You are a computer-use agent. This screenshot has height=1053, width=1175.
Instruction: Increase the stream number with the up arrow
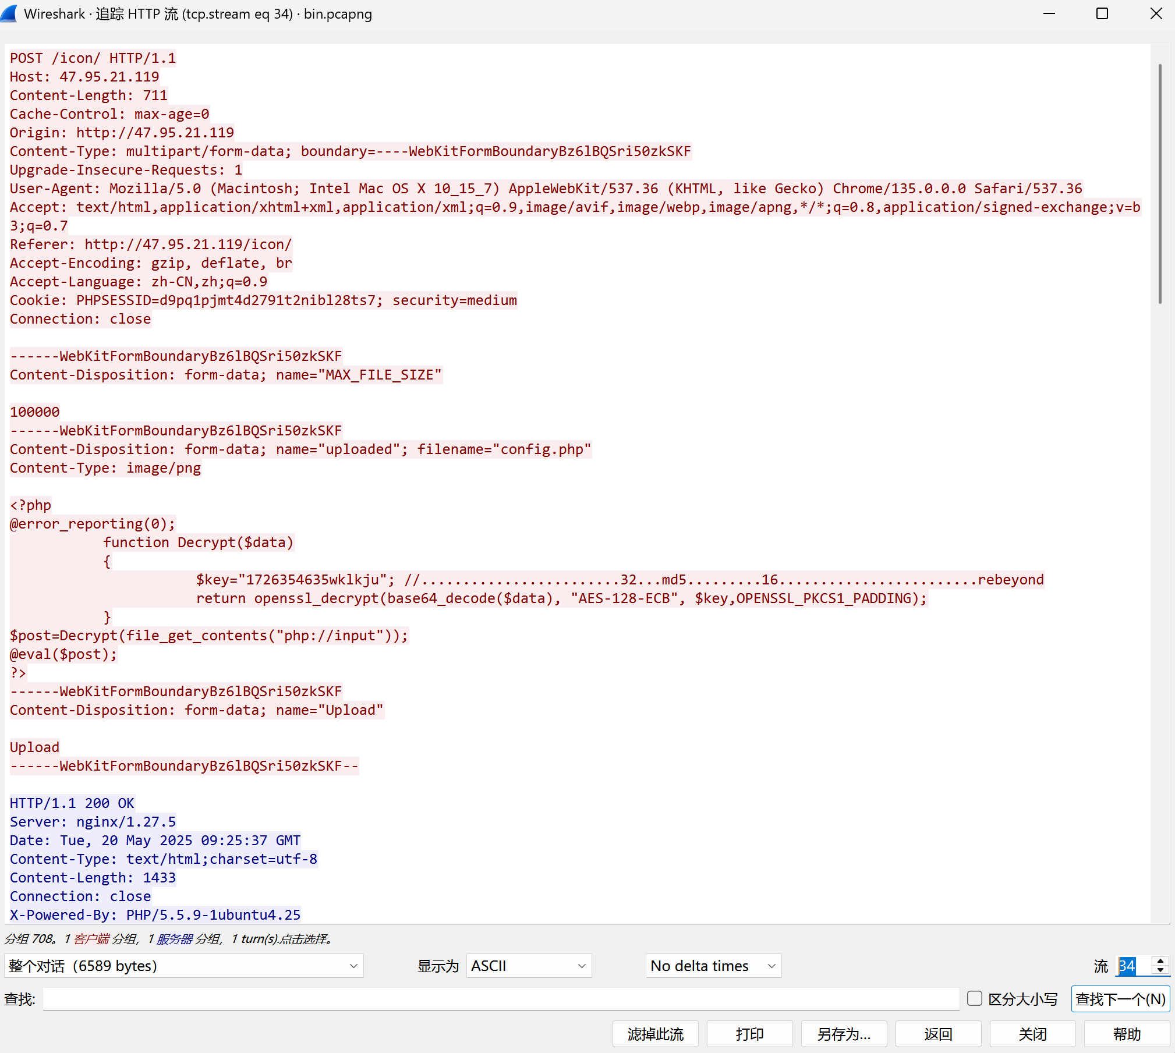pos(1160,961)
